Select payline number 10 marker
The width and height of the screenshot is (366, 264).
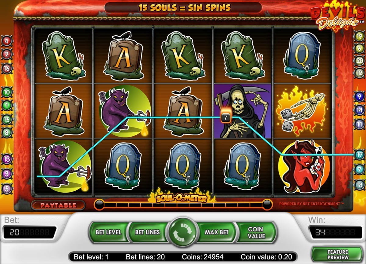[7, 91]
